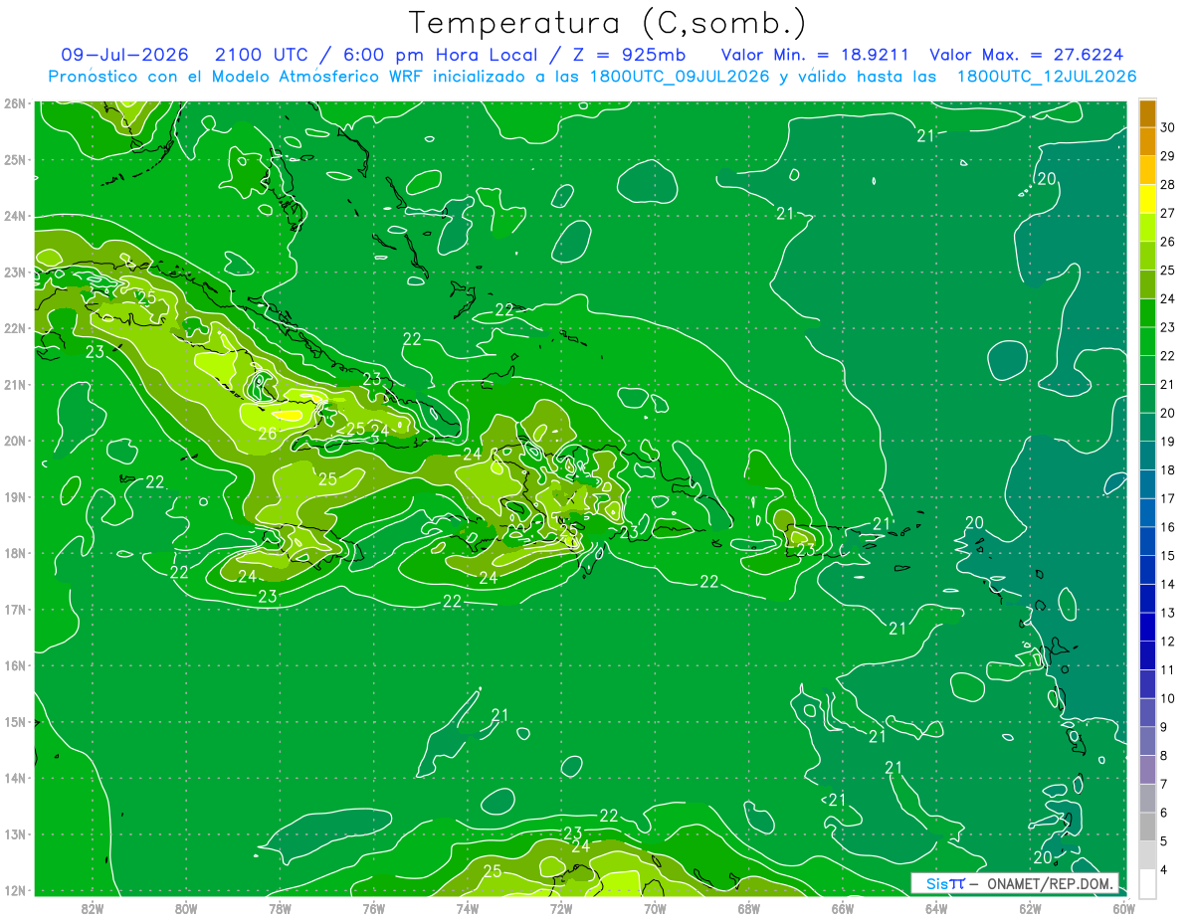Click the color scale label "7"
Image resolution: width=1194 pixels, height=922 pixels.
1165,785
